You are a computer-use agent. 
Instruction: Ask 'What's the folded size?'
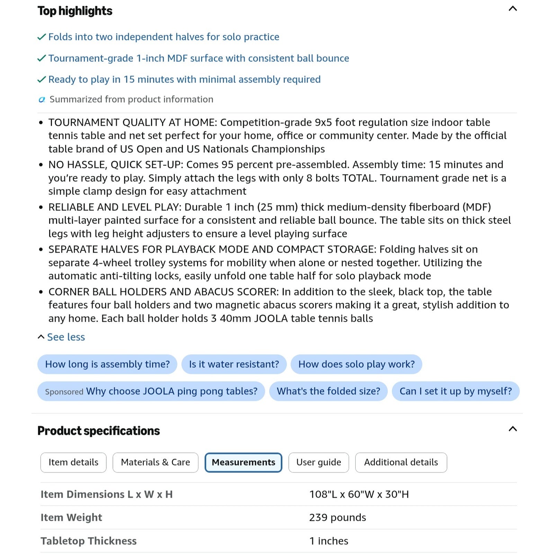(x=328, y=391)
